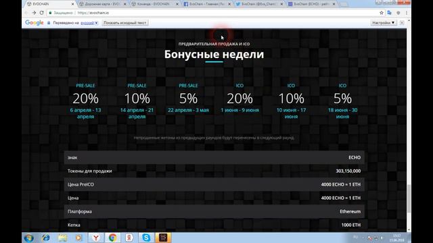Go back using the browser back arrow
The width and height of the screenshot is (433, 243).
(x=26, y=13)
